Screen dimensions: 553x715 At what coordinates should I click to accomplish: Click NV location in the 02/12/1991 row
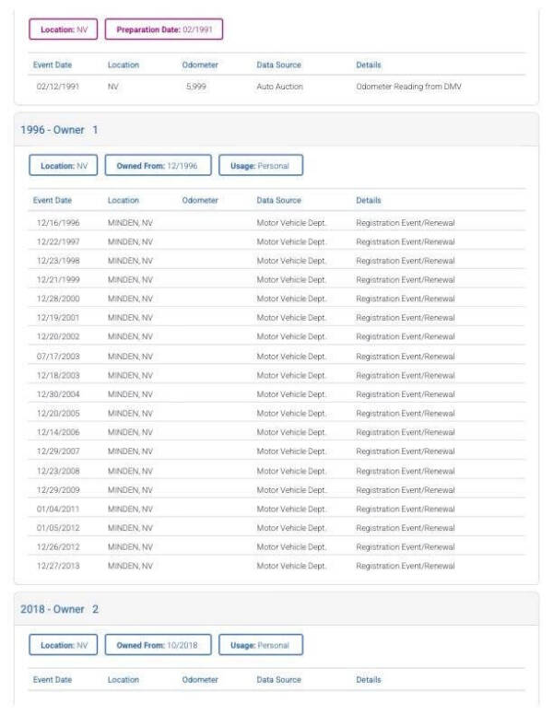click(112, 87)
